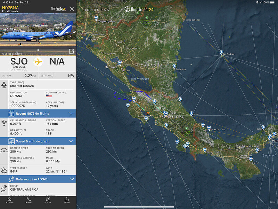Select the airport pin west of Liberia on coast

click(x=128, y=105)
